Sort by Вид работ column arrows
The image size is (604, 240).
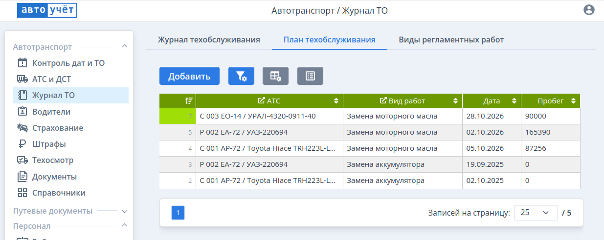coord(455,101)
